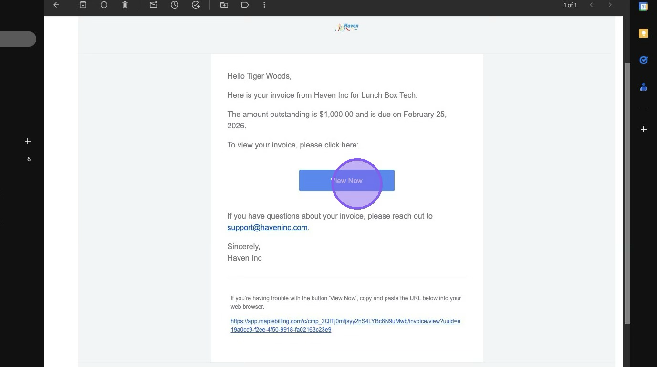657x367 pixels.
Task: Open Google Calendar side panel
Action: 643,7
